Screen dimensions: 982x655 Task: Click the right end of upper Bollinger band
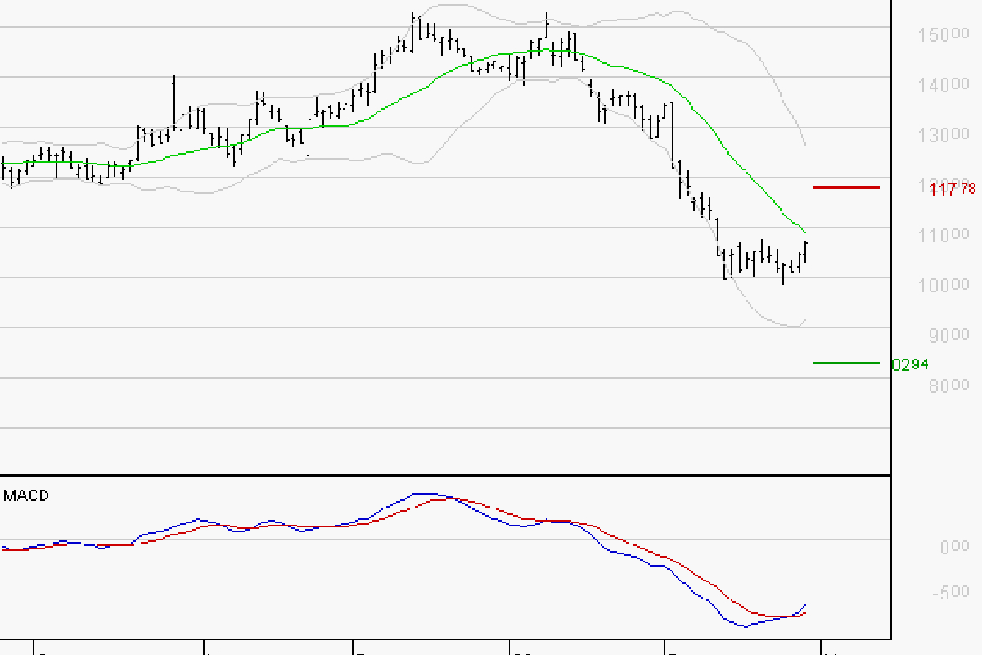tap(806, 145)
